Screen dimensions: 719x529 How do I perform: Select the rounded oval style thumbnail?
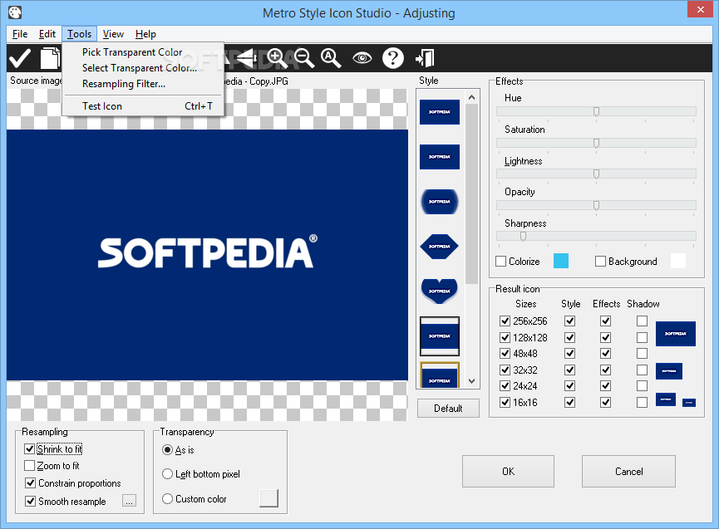tap(439, 202)
